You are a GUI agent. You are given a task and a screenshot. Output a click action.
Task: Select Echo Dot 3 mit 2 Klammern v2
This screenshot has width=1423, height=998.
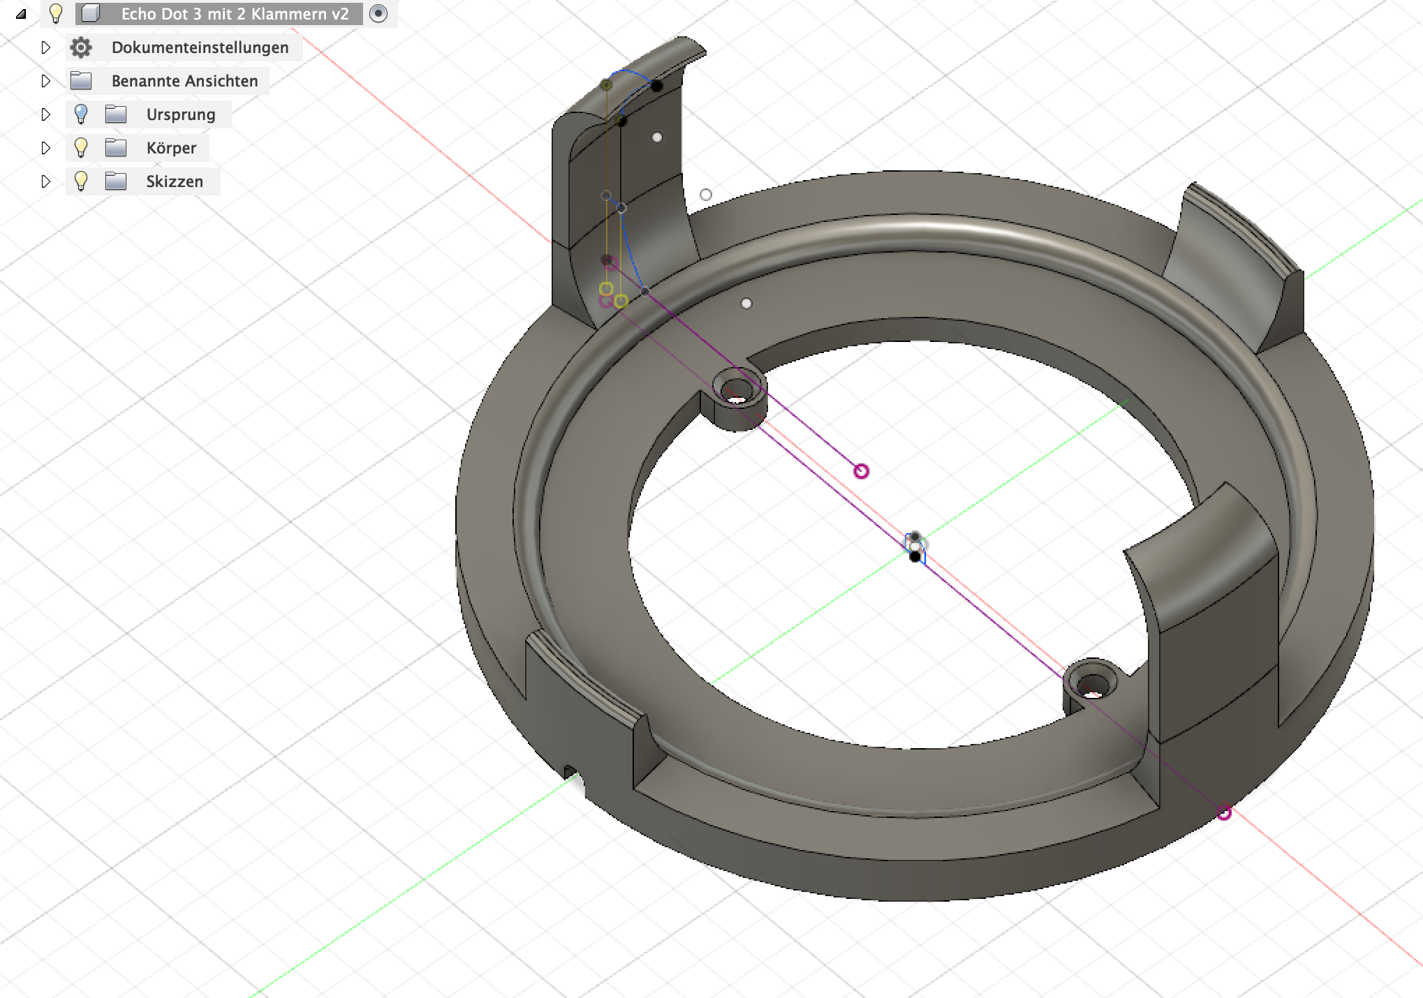click(235, 14)
